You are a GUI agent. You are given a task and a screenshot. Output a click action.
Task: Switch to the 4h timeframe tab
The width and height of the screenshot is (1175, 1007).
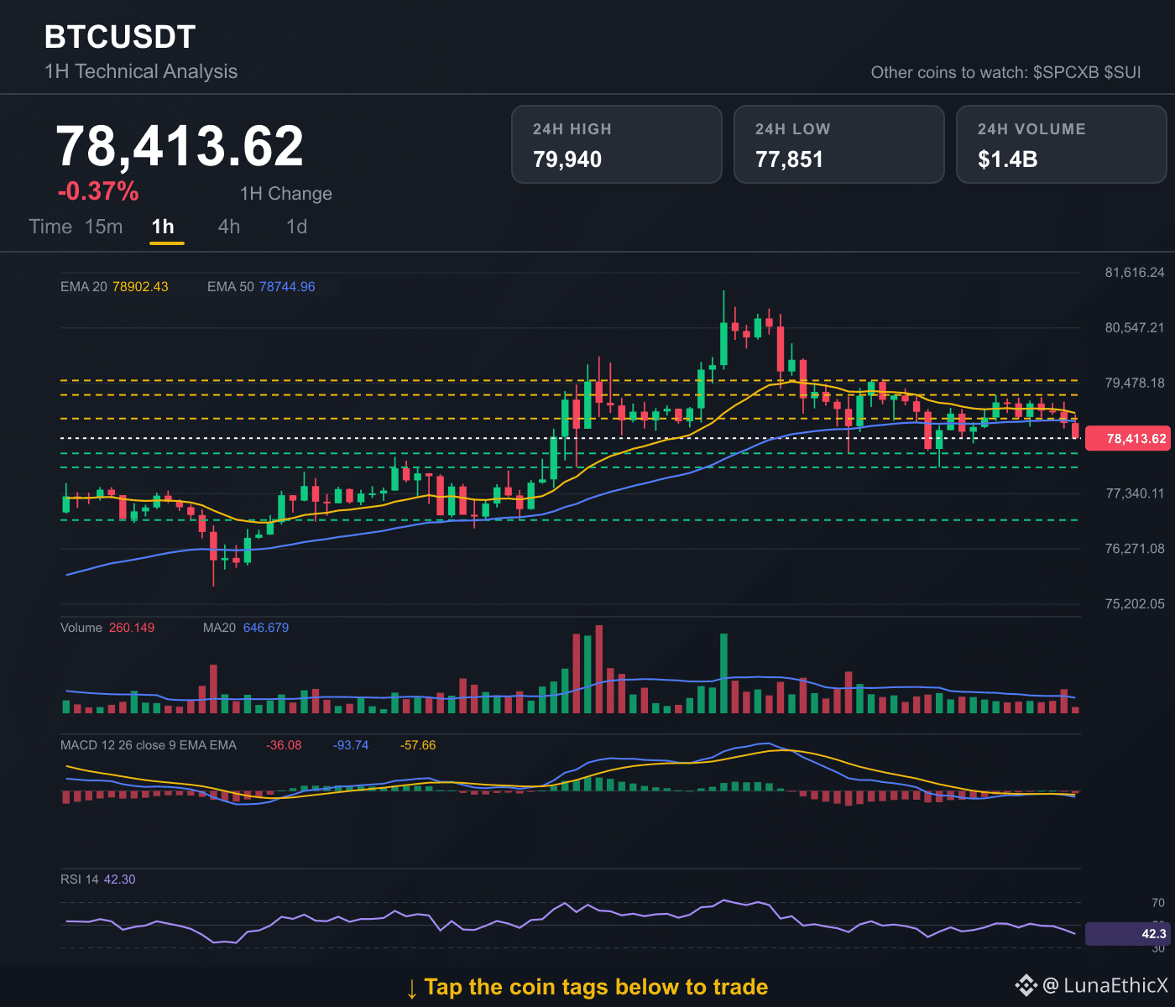click(x=229, y=227)
